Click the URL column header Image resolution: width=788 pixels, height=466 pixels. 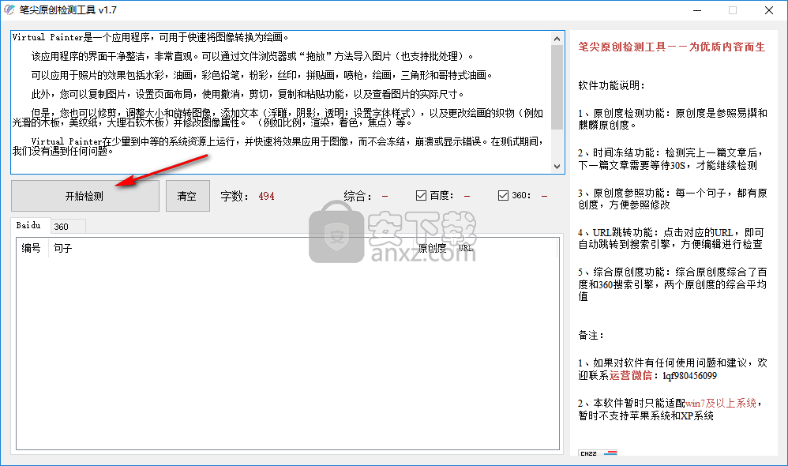click(x=466, y=248)
